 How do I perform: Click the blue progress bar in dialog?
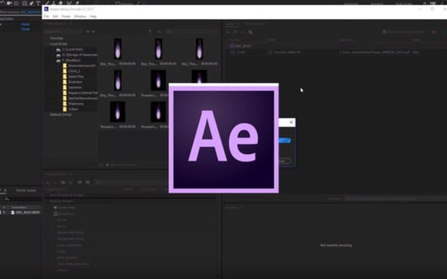tap(285, 140)
